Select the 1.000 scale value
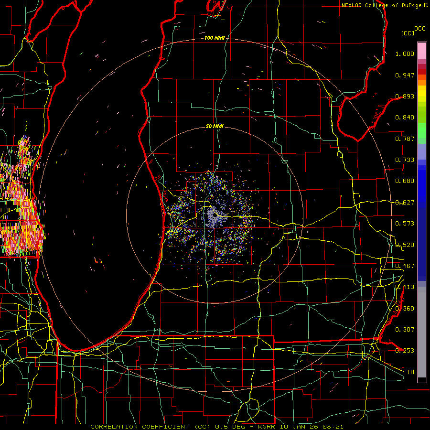 coord(405,54)
